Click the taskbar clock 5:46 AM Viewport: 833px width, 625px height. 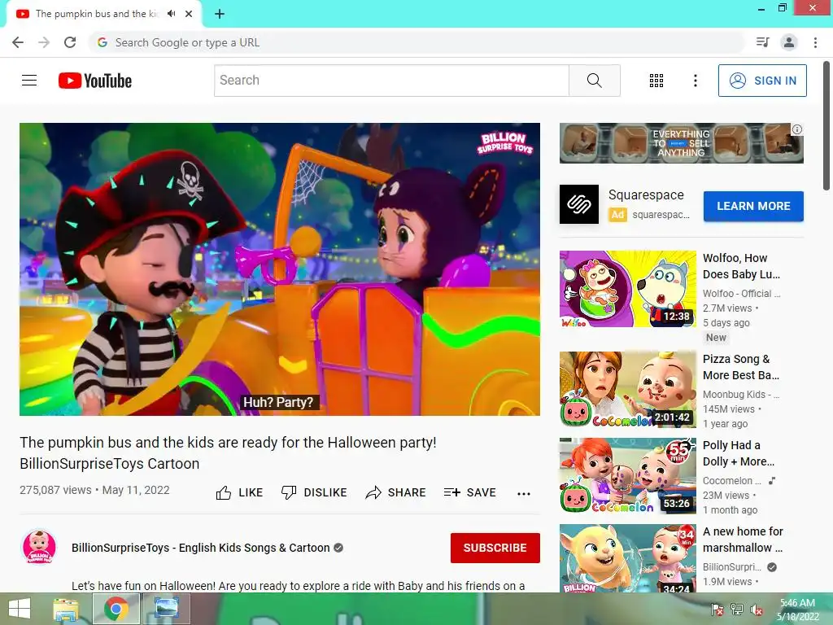[797, 609]
